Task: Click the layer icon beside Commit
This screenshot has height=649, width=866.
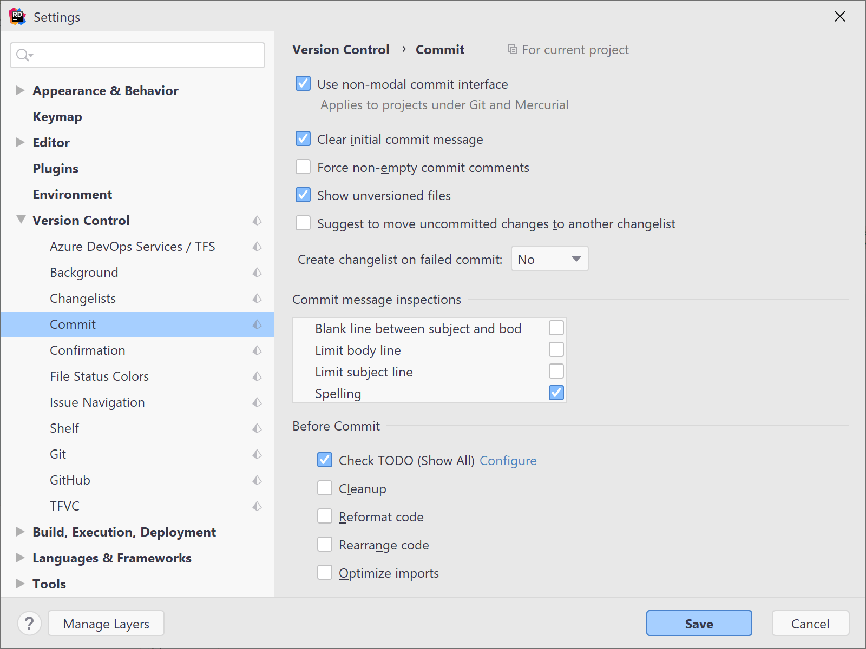Action: tap(257, 325)
